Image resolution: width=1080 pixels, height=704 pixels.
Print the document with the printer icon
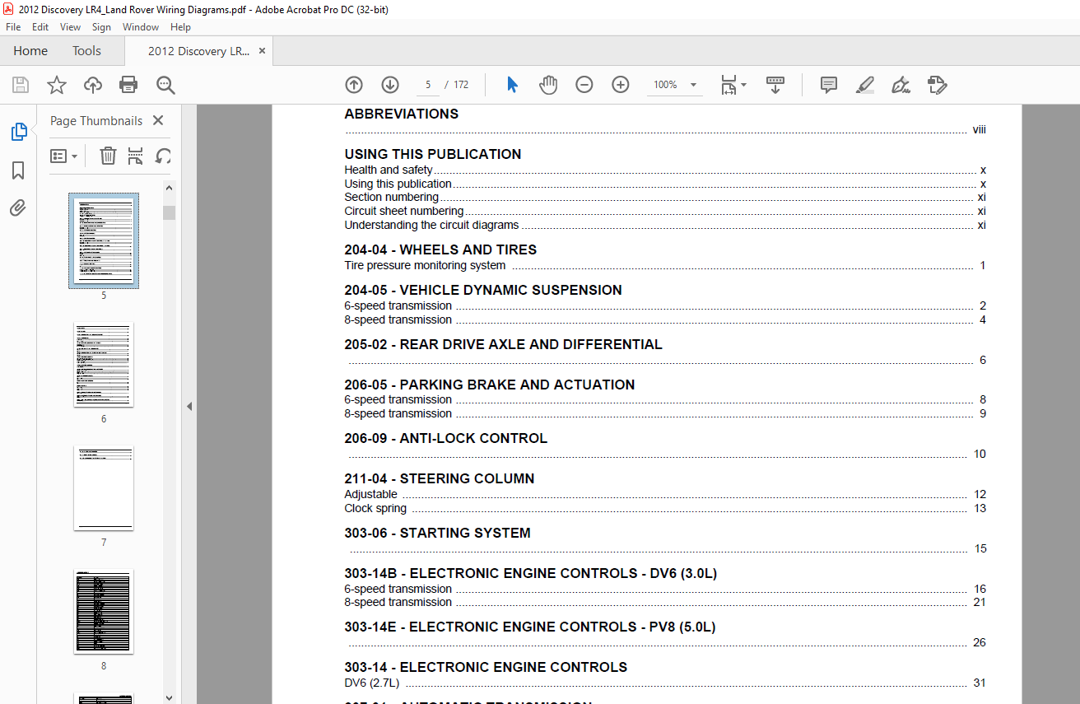click(x=128, y=85)
